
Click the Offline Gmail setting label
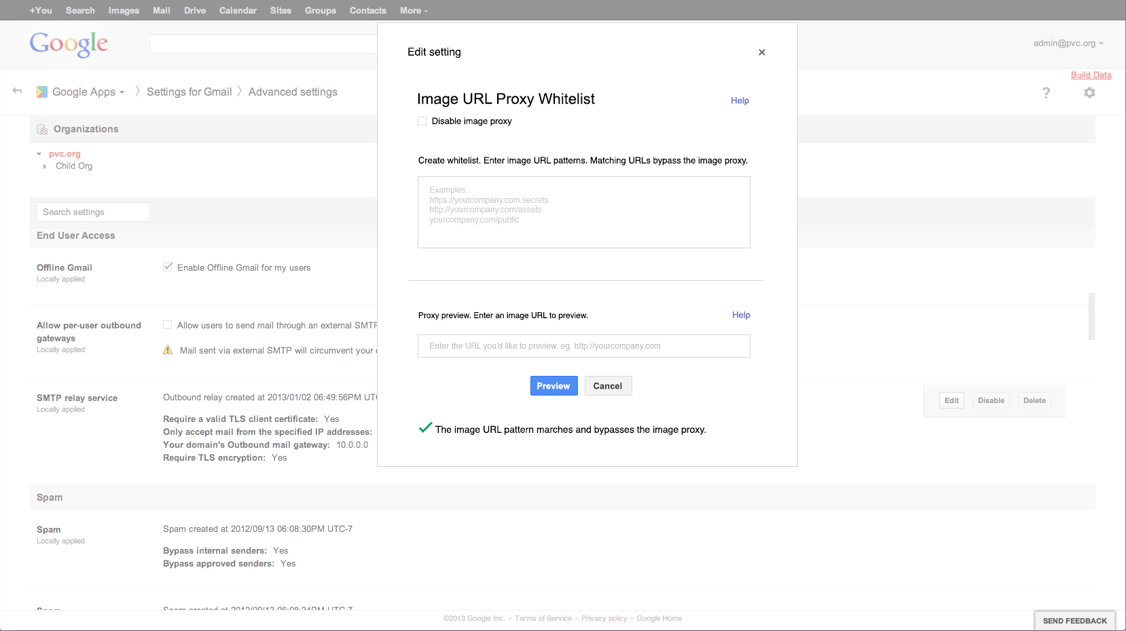(x=65, y=267)
